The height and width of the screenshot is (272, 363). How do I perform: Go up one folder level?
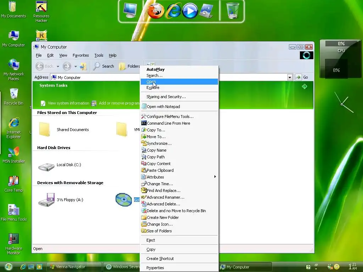[x=83, y=66]
